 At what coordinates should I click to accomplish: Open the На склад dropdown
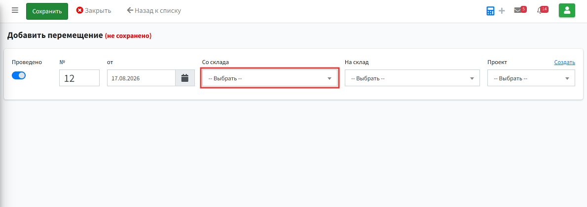pos(412,78)
